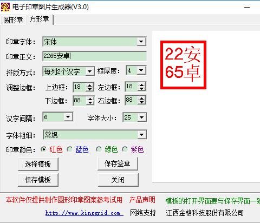Screen dimensions: 260x223
Task: Click the 关闭 button
Action: 118,180
